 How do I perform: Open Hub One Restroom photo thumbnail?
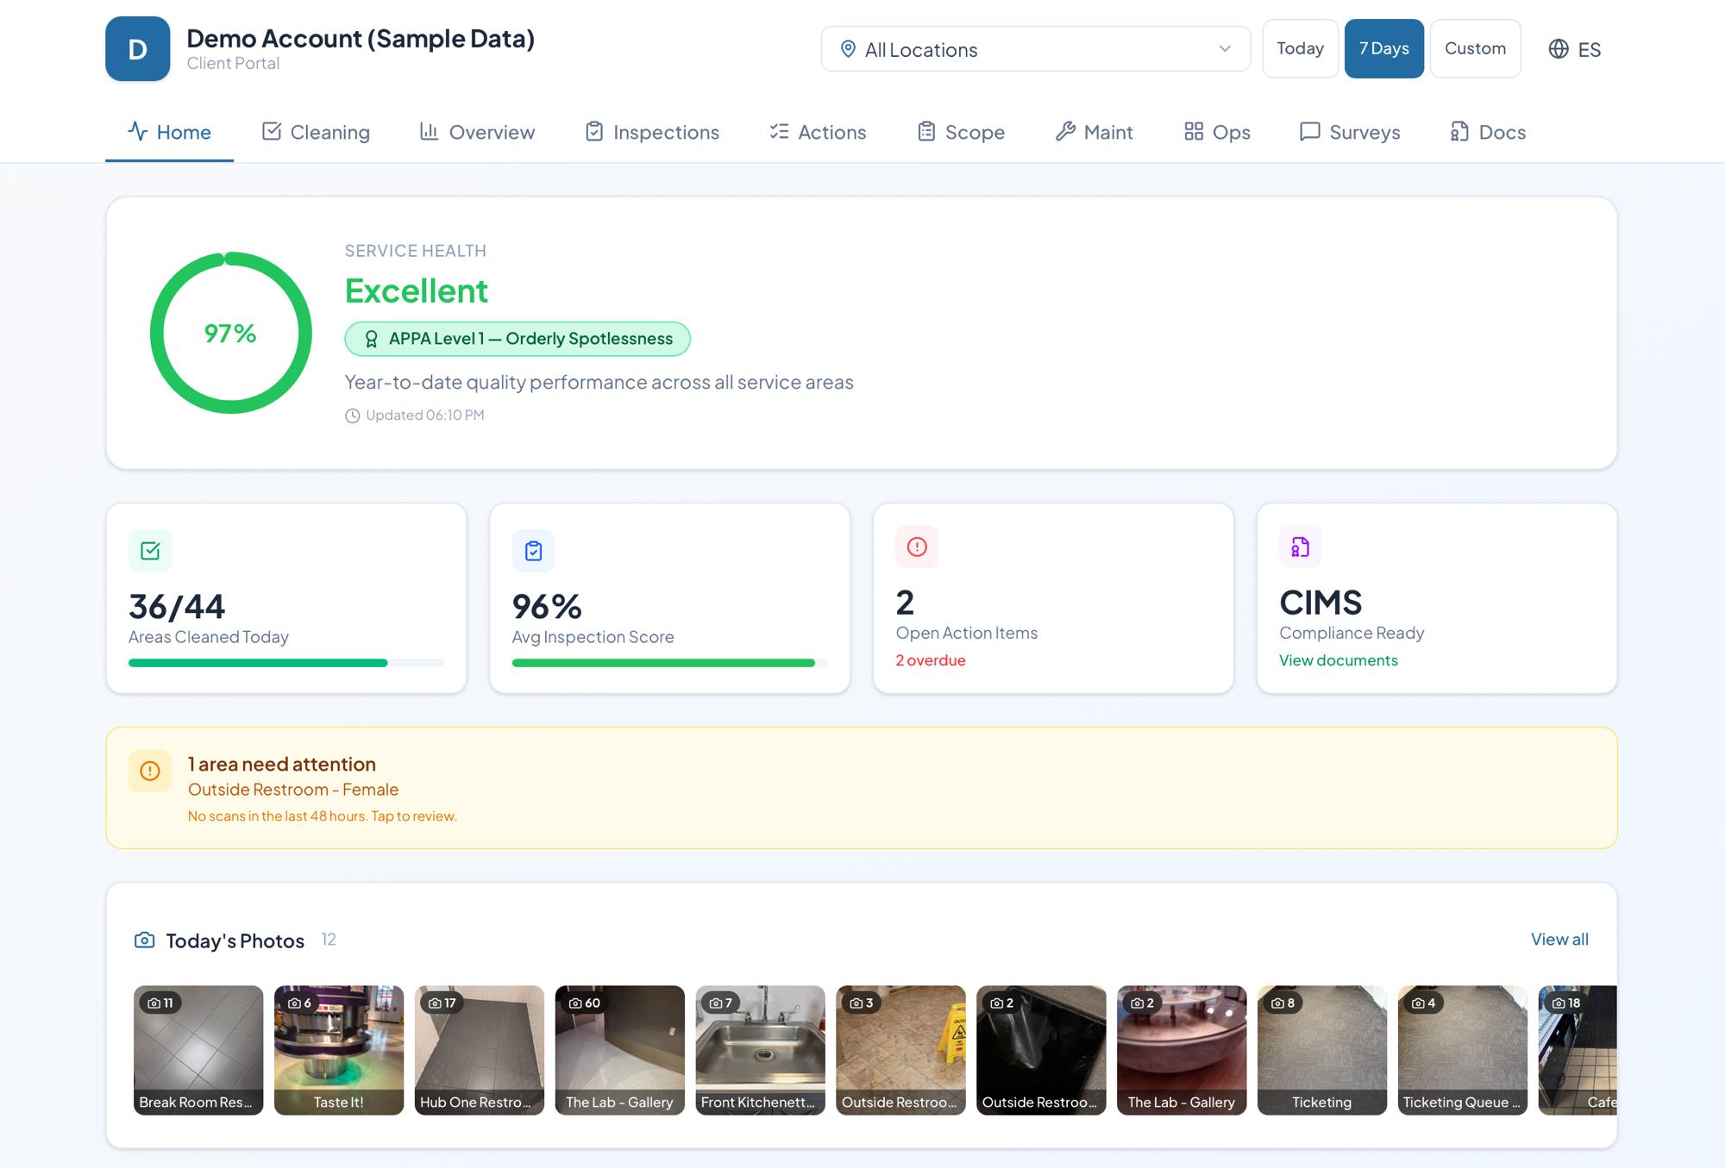pyautogui.click(x=480, y=1050)
